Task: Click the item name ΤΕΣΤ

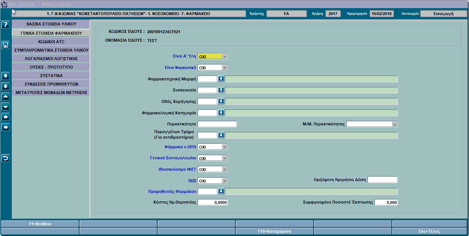Action: pos(152,41)
